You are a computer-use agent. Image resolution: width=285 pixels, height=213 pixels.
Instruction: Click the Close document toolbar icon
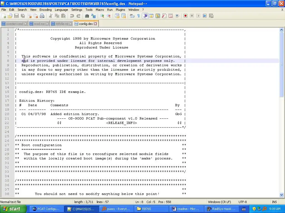pos(30,16)
